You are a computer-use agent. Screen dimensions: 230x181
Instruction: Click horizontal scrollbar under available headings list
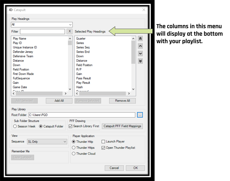point(39,93)
